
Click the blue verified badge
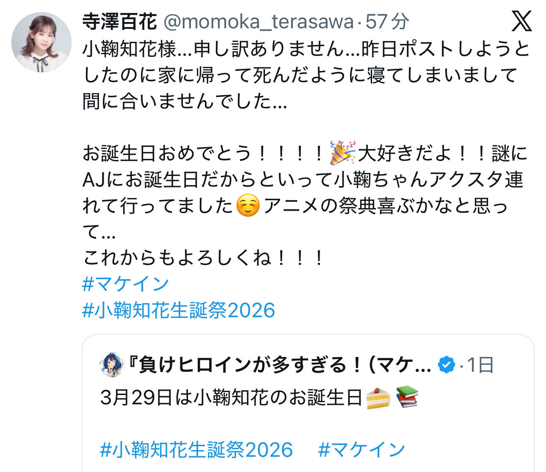click(x=446, y=365)
